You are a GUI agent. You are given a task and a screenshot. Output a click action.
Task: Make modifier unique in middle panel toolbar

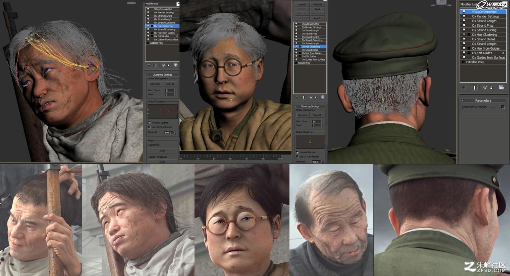(311, 97)
